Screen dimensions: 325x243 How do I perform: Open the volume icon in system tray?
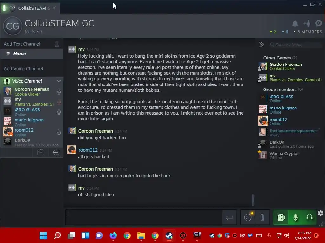(x=287, y=235)
